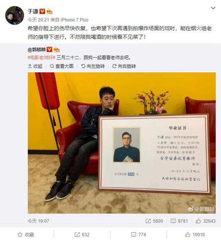Image resolution: width=221 pixels, height=240 pixels.
Task: Click the original post repost count 5600
Action: pos(154,221)
